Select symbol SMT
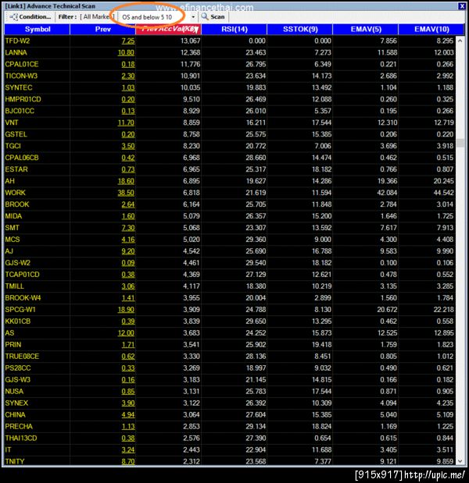The image size is (469, 483). click(12, 228)
